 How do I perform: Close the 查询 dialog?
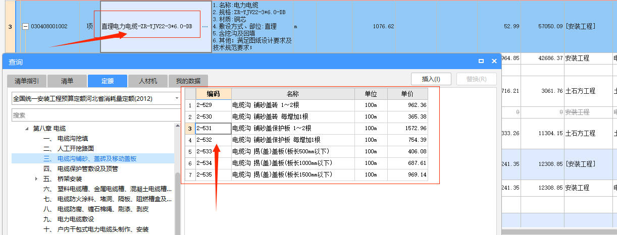[x=494, y=61]
